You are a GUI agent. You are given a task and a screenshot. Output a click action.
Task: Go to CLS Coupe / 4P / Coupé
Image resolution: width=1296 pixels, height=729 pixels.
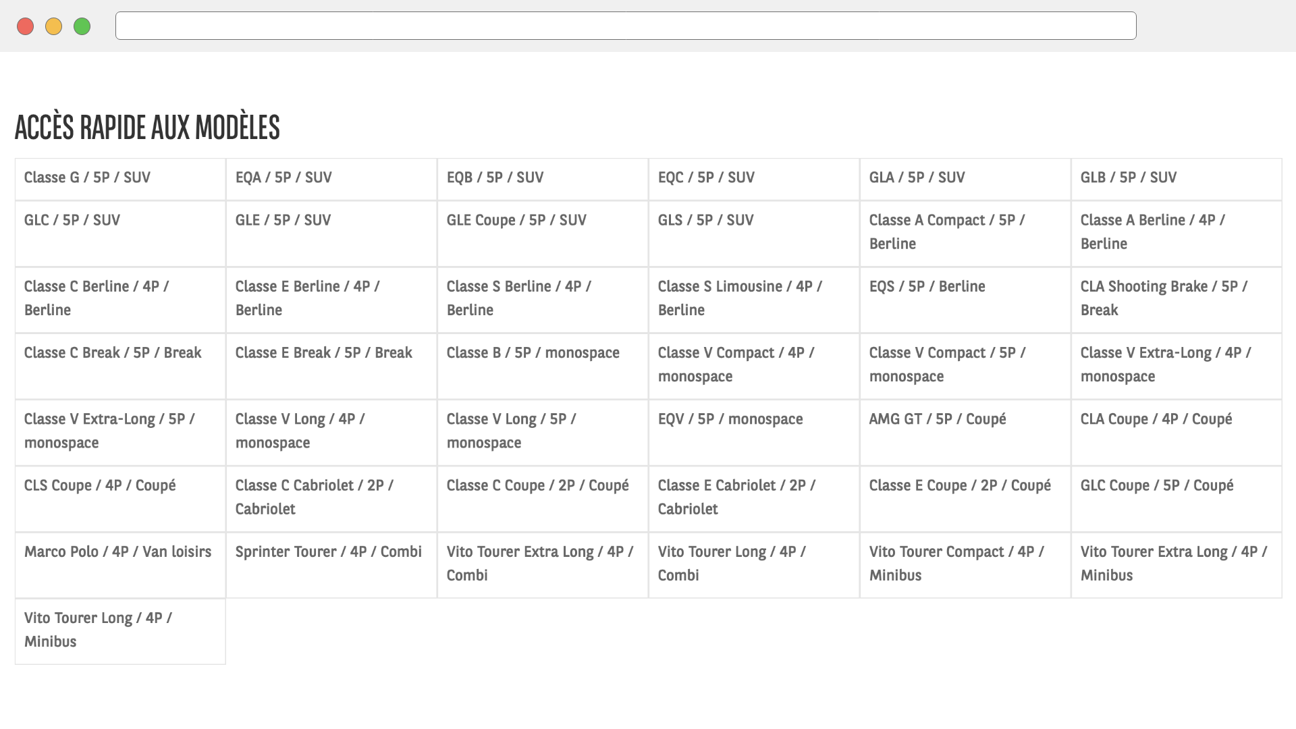[100, 485]
